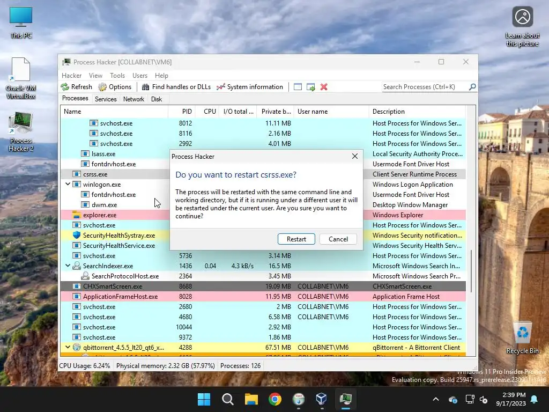This screenshot has width=549, height=412.
Task: Open taskbar Search
Action: [227, 399]
